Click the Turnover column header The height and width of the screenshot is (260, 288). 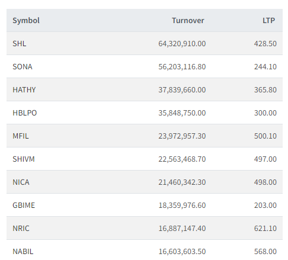188,21
